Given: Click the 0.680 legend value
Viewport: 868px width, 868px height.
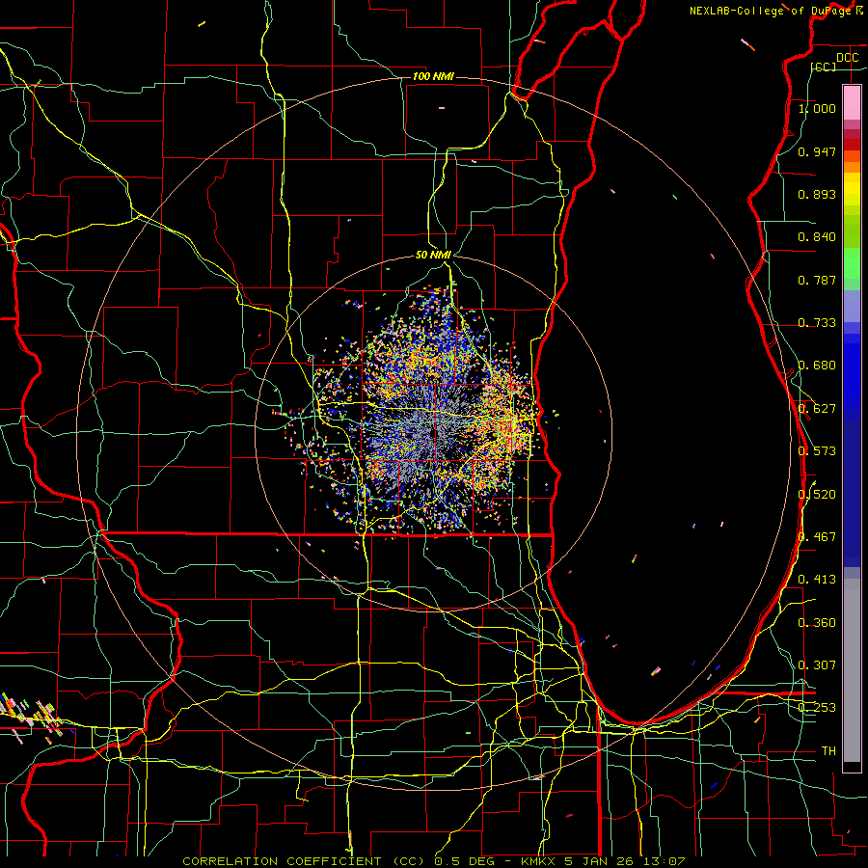Looking at the screenshot, I should [x=817, y=366].
